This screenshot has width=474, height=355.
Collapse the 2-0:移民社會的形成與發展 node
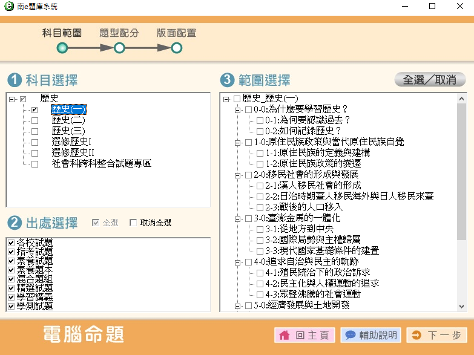237,175
